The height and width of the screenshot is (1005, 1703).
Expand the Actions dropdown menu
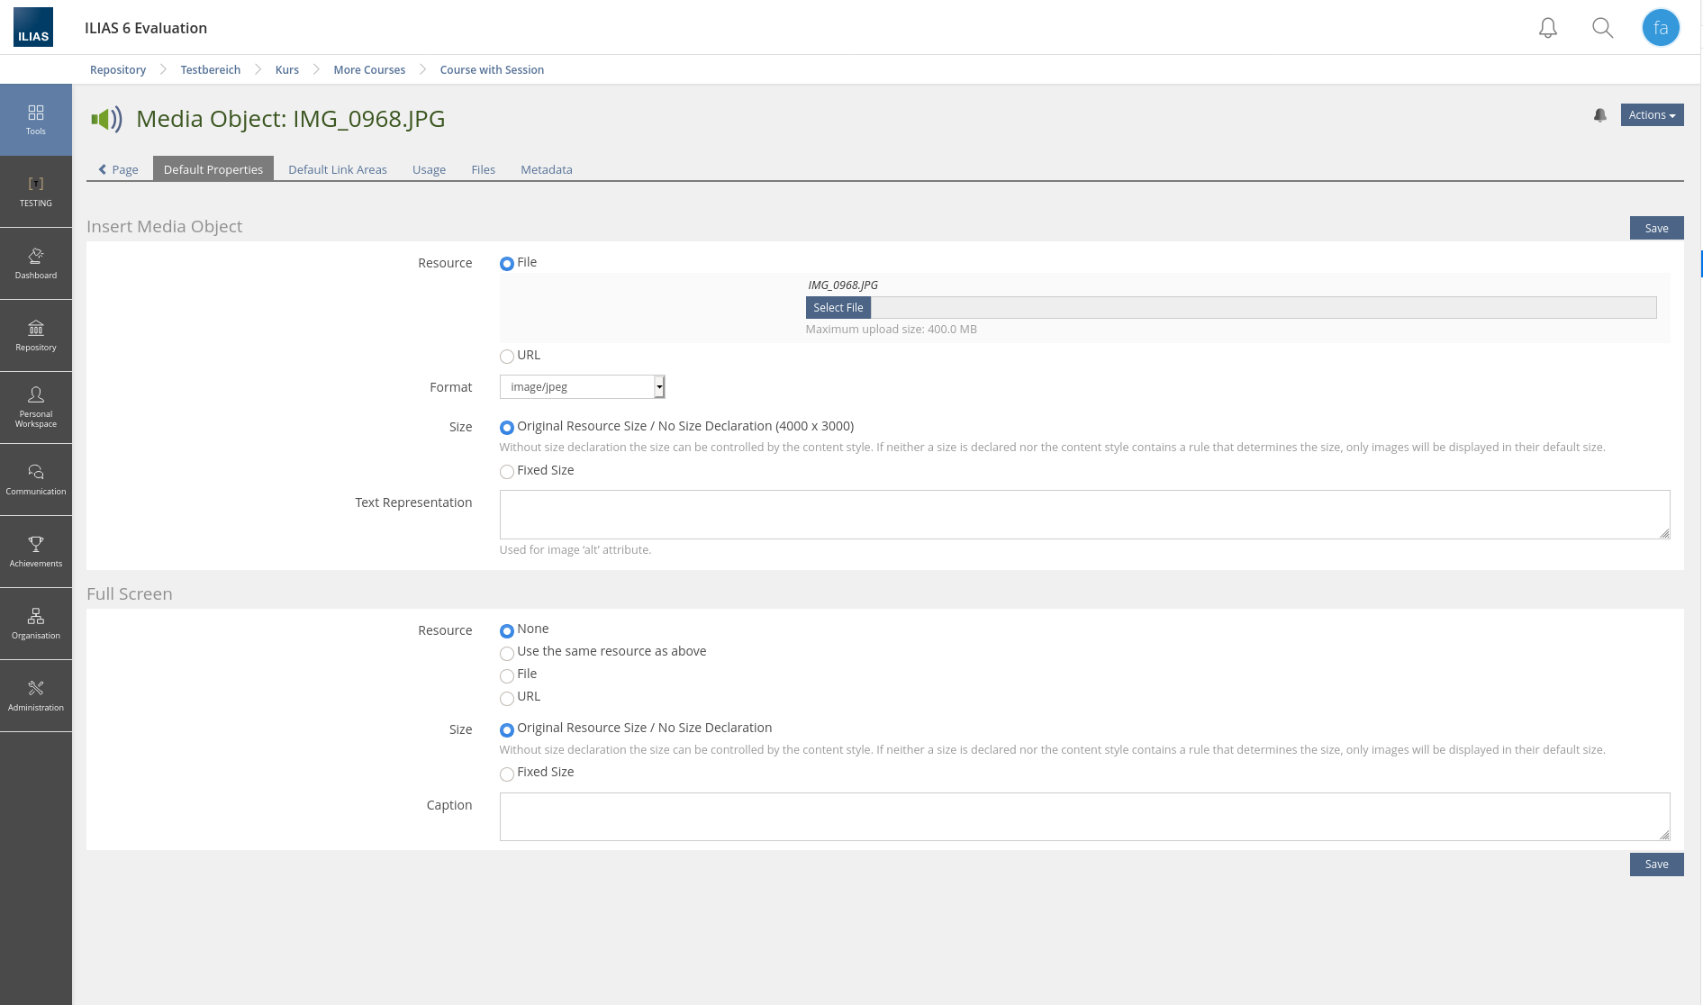[x=1651, y=115]
